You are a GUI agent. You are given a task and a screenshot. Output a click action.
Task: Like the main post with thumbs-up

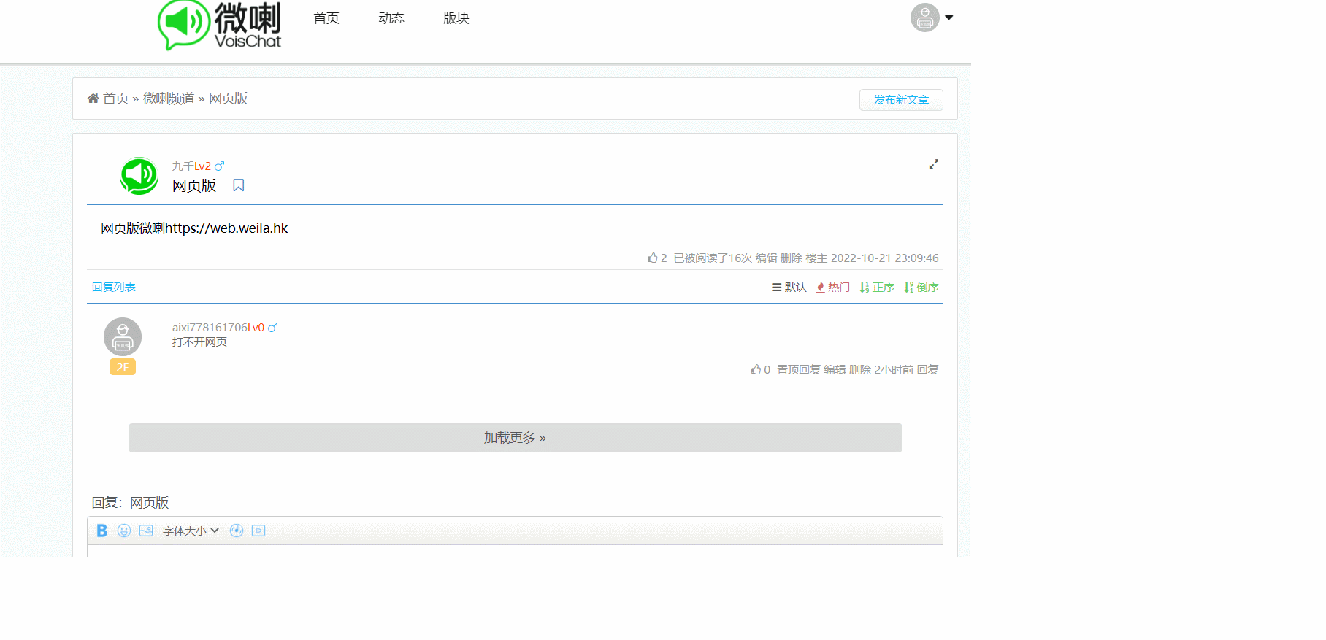coord(653,258)
